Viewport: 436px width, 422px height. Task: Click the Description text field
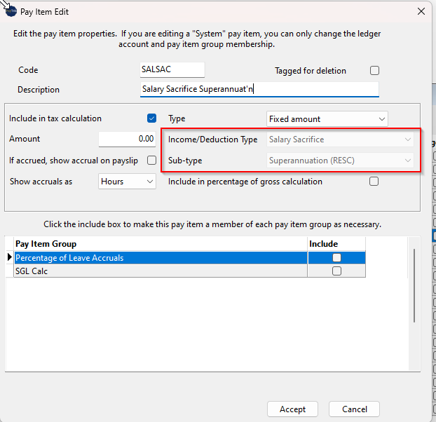pos(259,89)
